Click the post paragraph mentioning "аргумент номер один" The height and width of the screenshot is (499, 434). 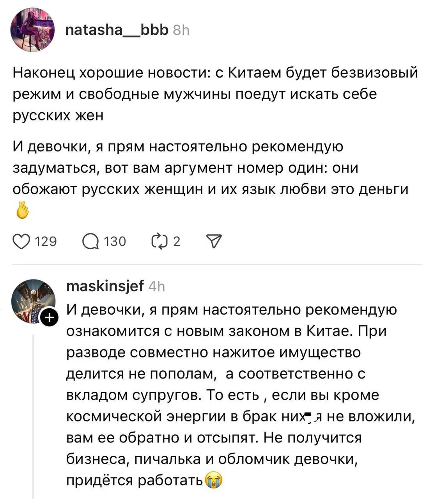coord(211,168)
